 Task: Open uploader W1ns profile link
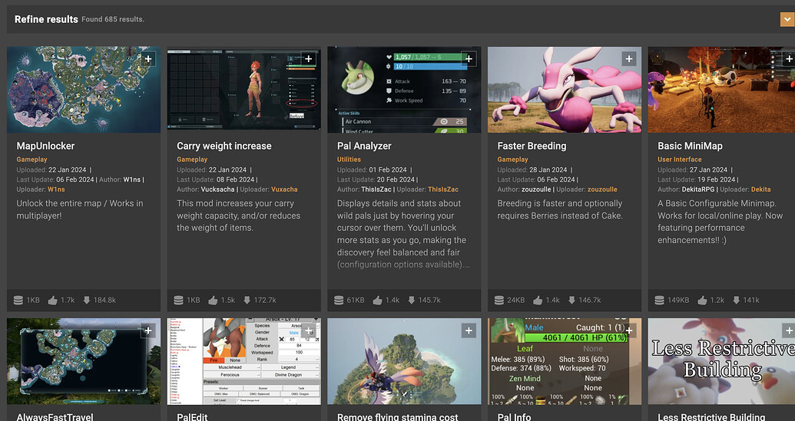(x=56, y=189)
